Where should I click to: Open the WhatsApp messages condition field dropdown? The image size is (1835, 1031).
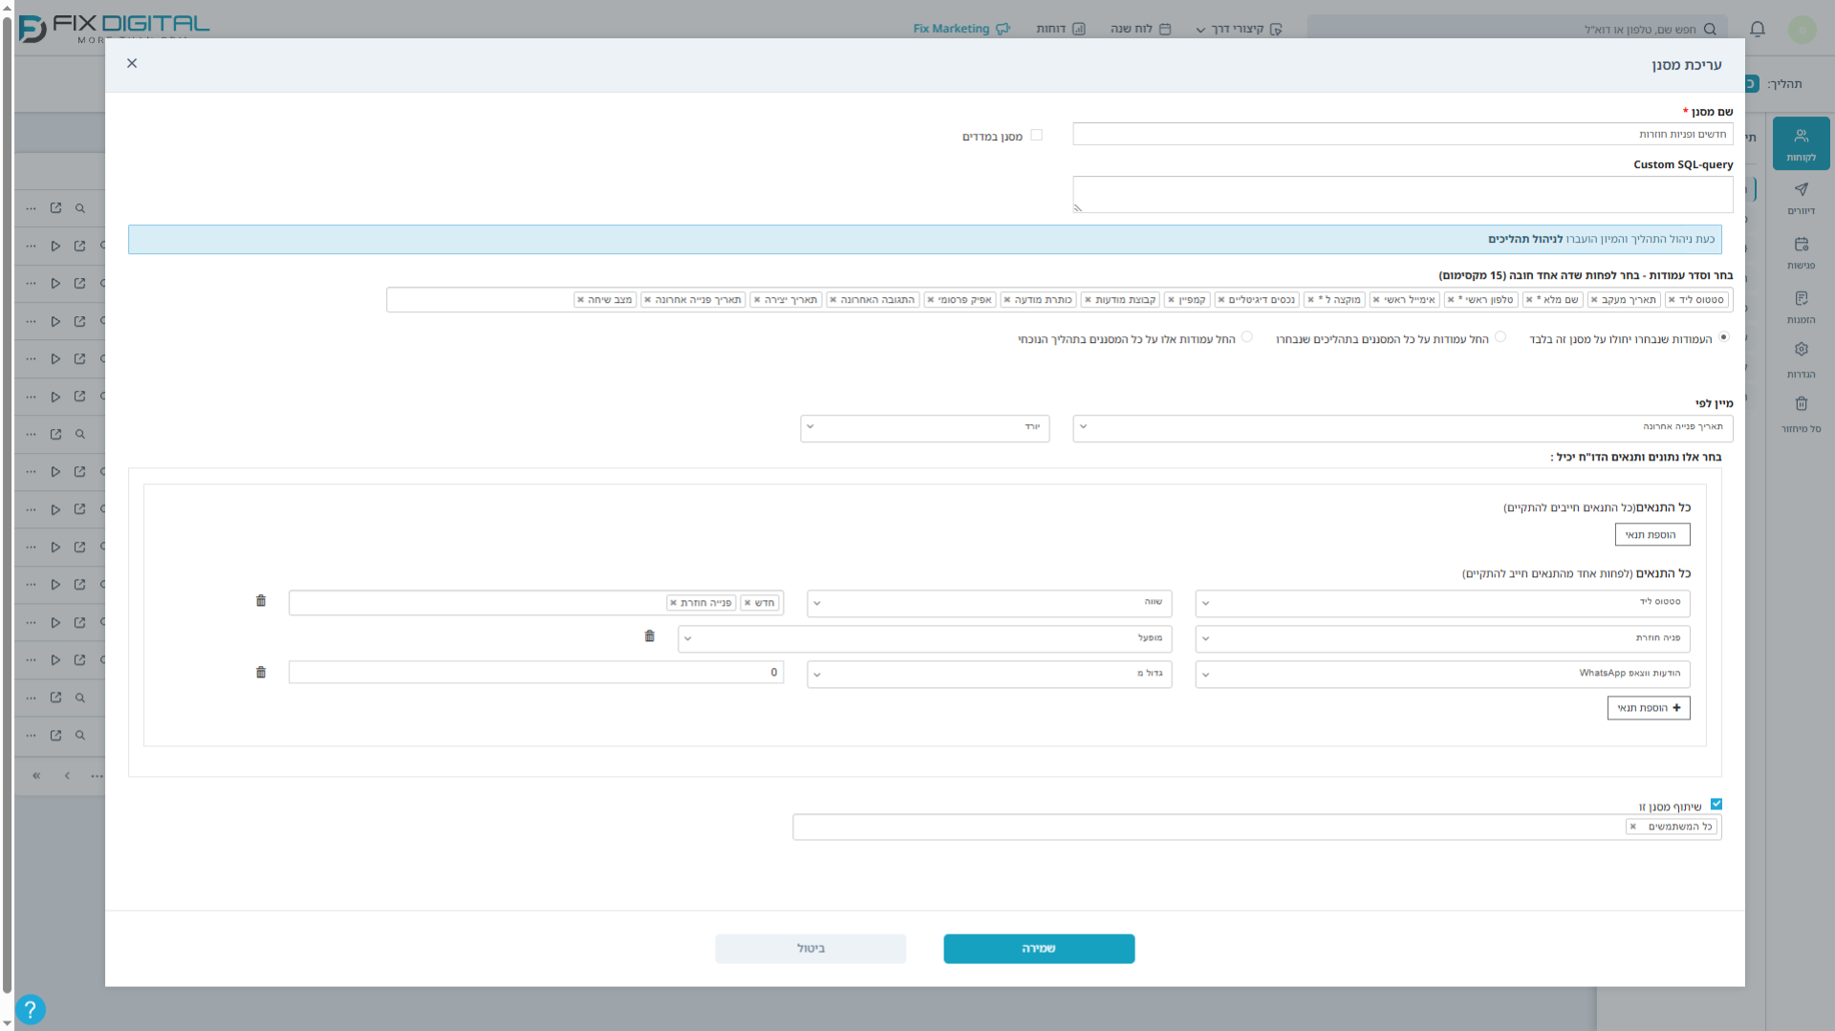[1442, 674]
